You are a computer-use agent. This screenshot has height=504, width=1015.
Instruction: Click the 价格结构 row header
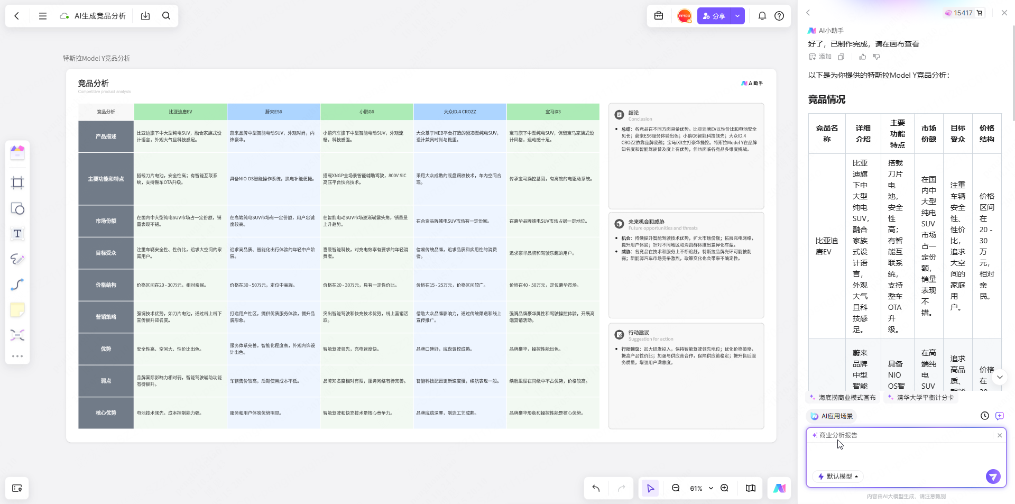(x=106, y=285)
